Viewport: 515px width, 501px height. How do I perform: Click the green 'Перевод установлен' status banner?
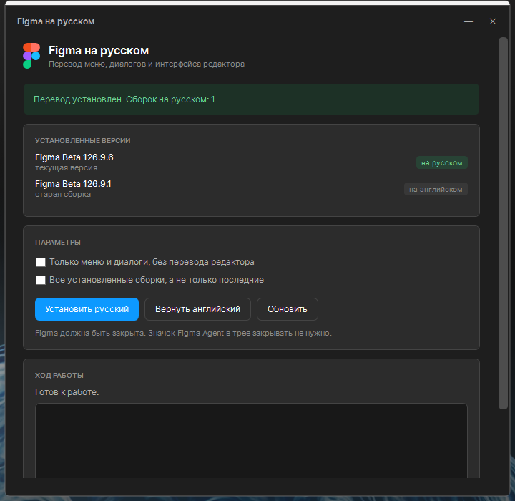coord(251,99)
